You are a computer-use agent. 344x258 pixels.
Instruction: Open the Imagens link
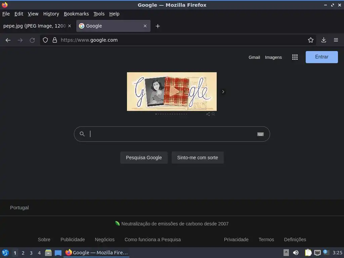(x=273, y=57)
